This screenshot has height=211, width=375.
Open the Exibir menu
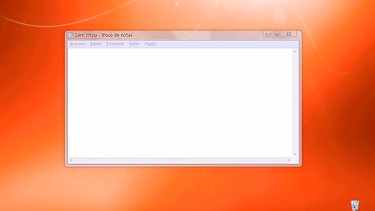tap(134, 44)
